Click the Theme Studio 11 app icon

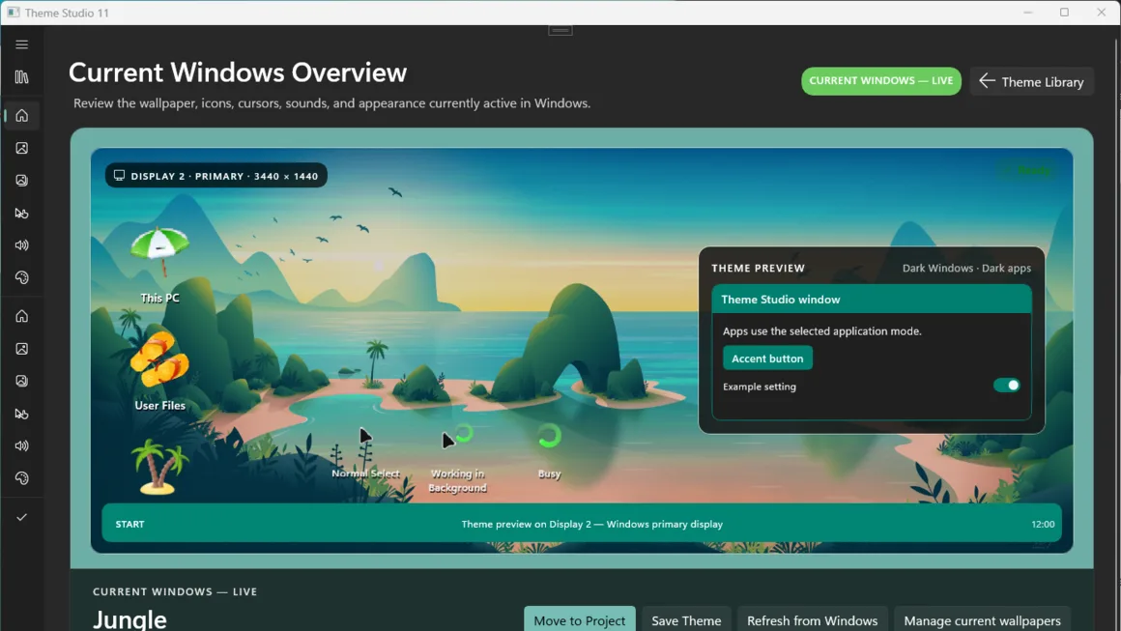[13, 13]
